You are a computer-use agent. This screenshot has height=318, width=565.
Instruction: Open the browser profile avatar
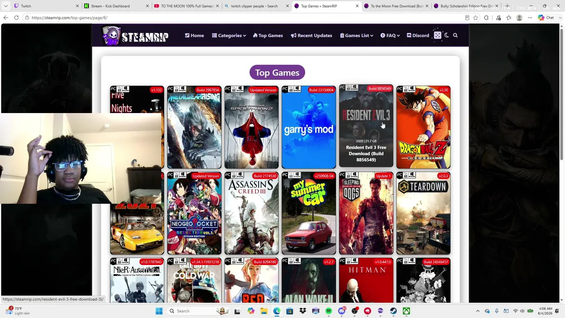tap(519, 18)
